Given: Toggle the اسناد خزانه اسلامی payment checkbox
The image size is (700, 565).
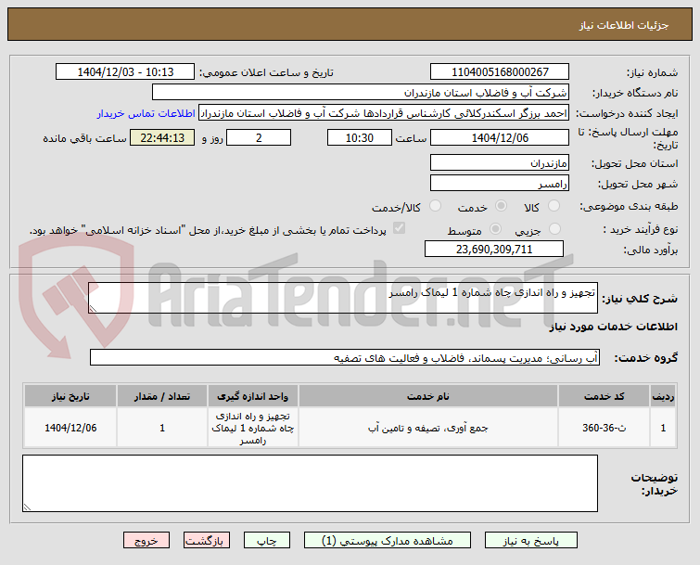Looking at the screenshot, I should click(x=399, y=228).
